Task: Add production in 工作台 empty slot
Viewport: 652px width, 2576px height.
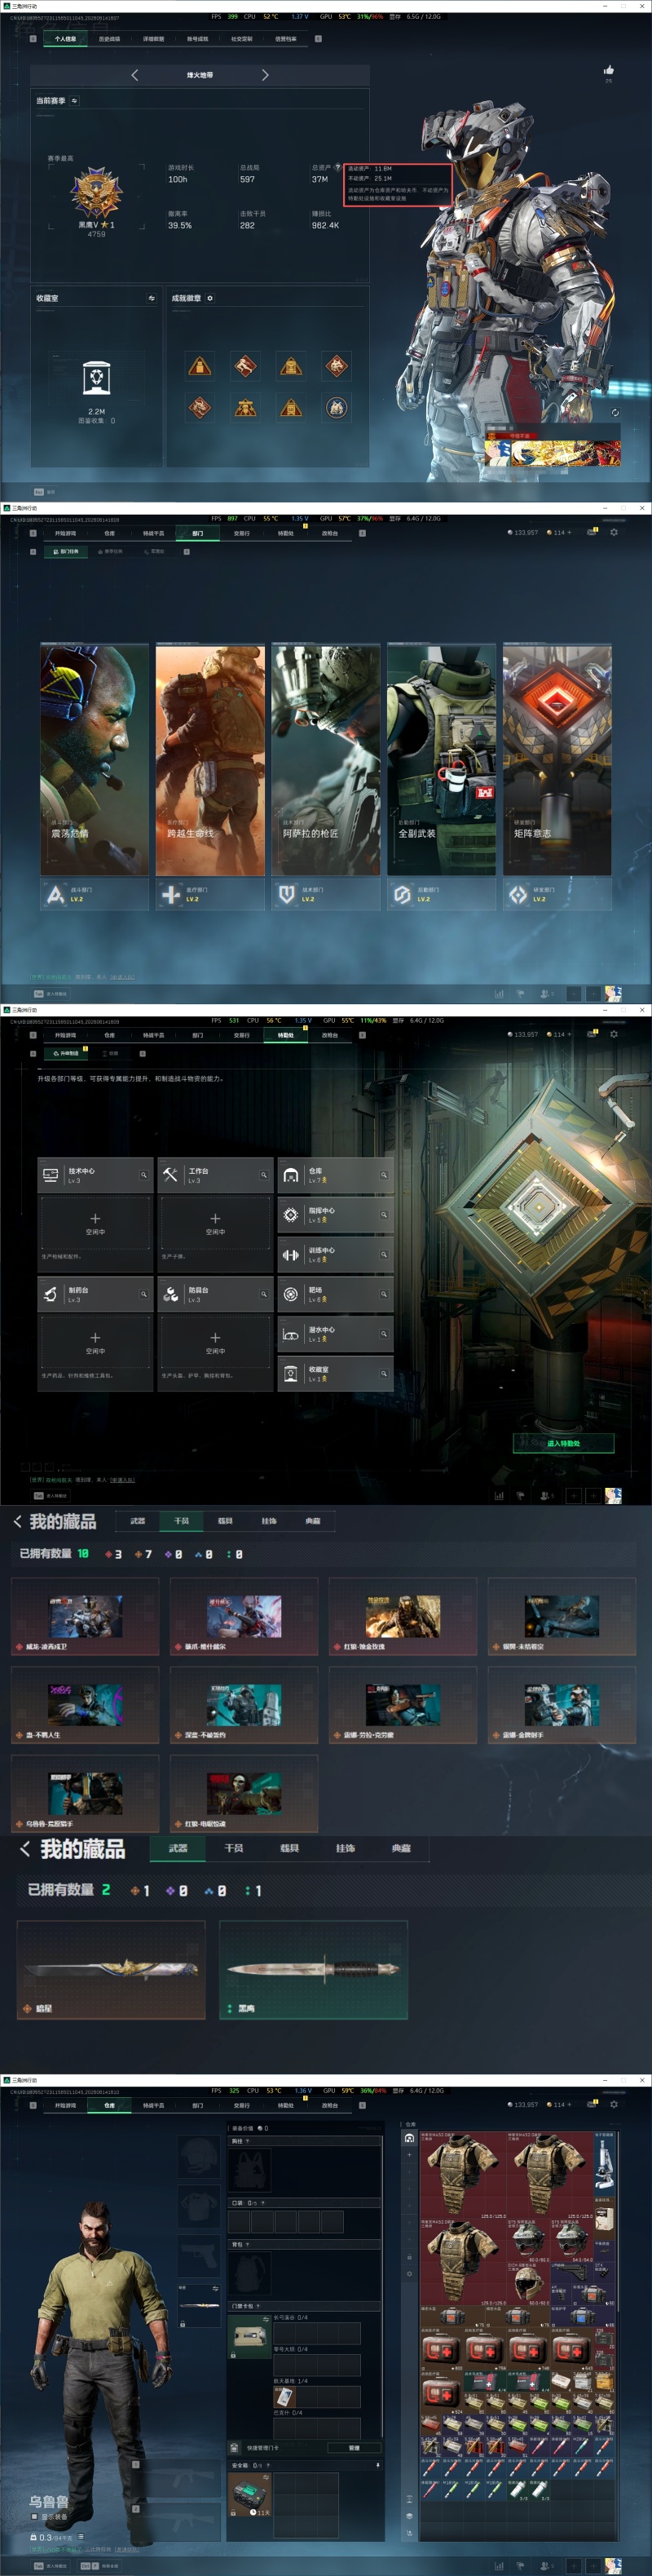Action: pos(214,1223)
